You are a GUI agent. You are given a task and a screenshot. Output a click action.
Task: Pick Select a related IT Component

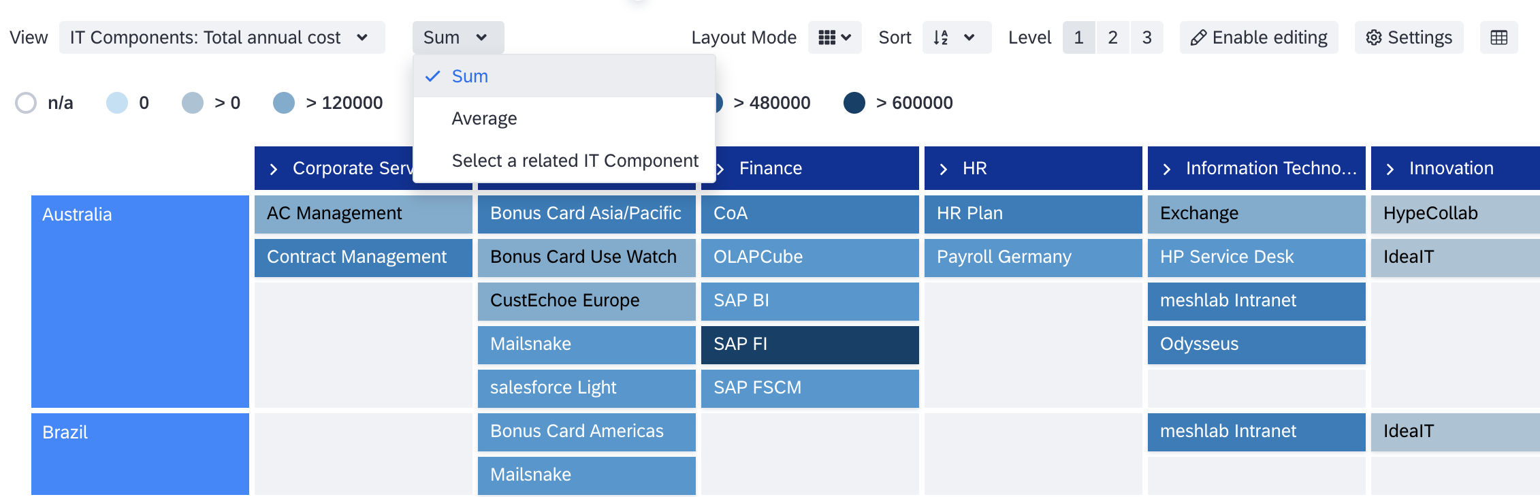(564, 161)
